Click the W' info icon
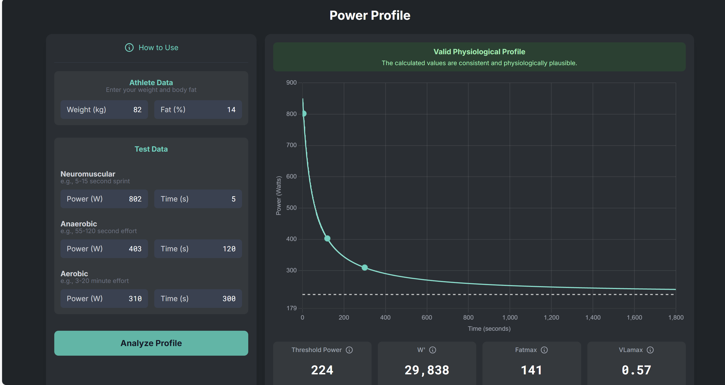The width and height of the screenshot is (725, 385). tap(432, 350)
